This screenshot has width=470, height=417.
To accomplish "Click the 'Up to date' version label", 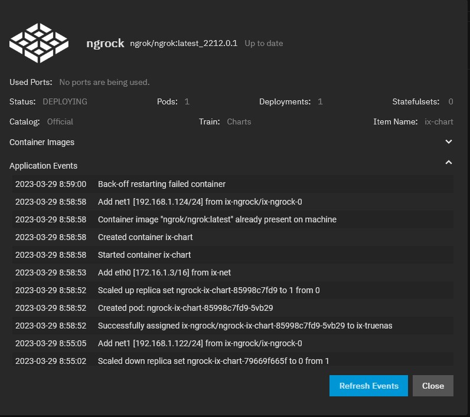I will 263,43.
